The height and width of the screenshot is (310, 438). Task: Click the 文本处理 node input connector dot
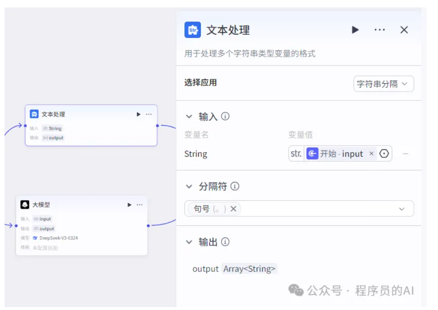[x=25, y=126]
